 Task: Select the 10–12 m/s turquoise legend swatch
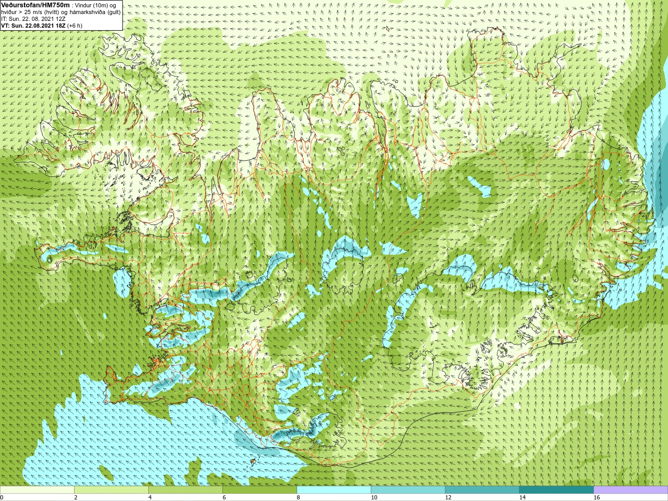[x=408, y=490]
